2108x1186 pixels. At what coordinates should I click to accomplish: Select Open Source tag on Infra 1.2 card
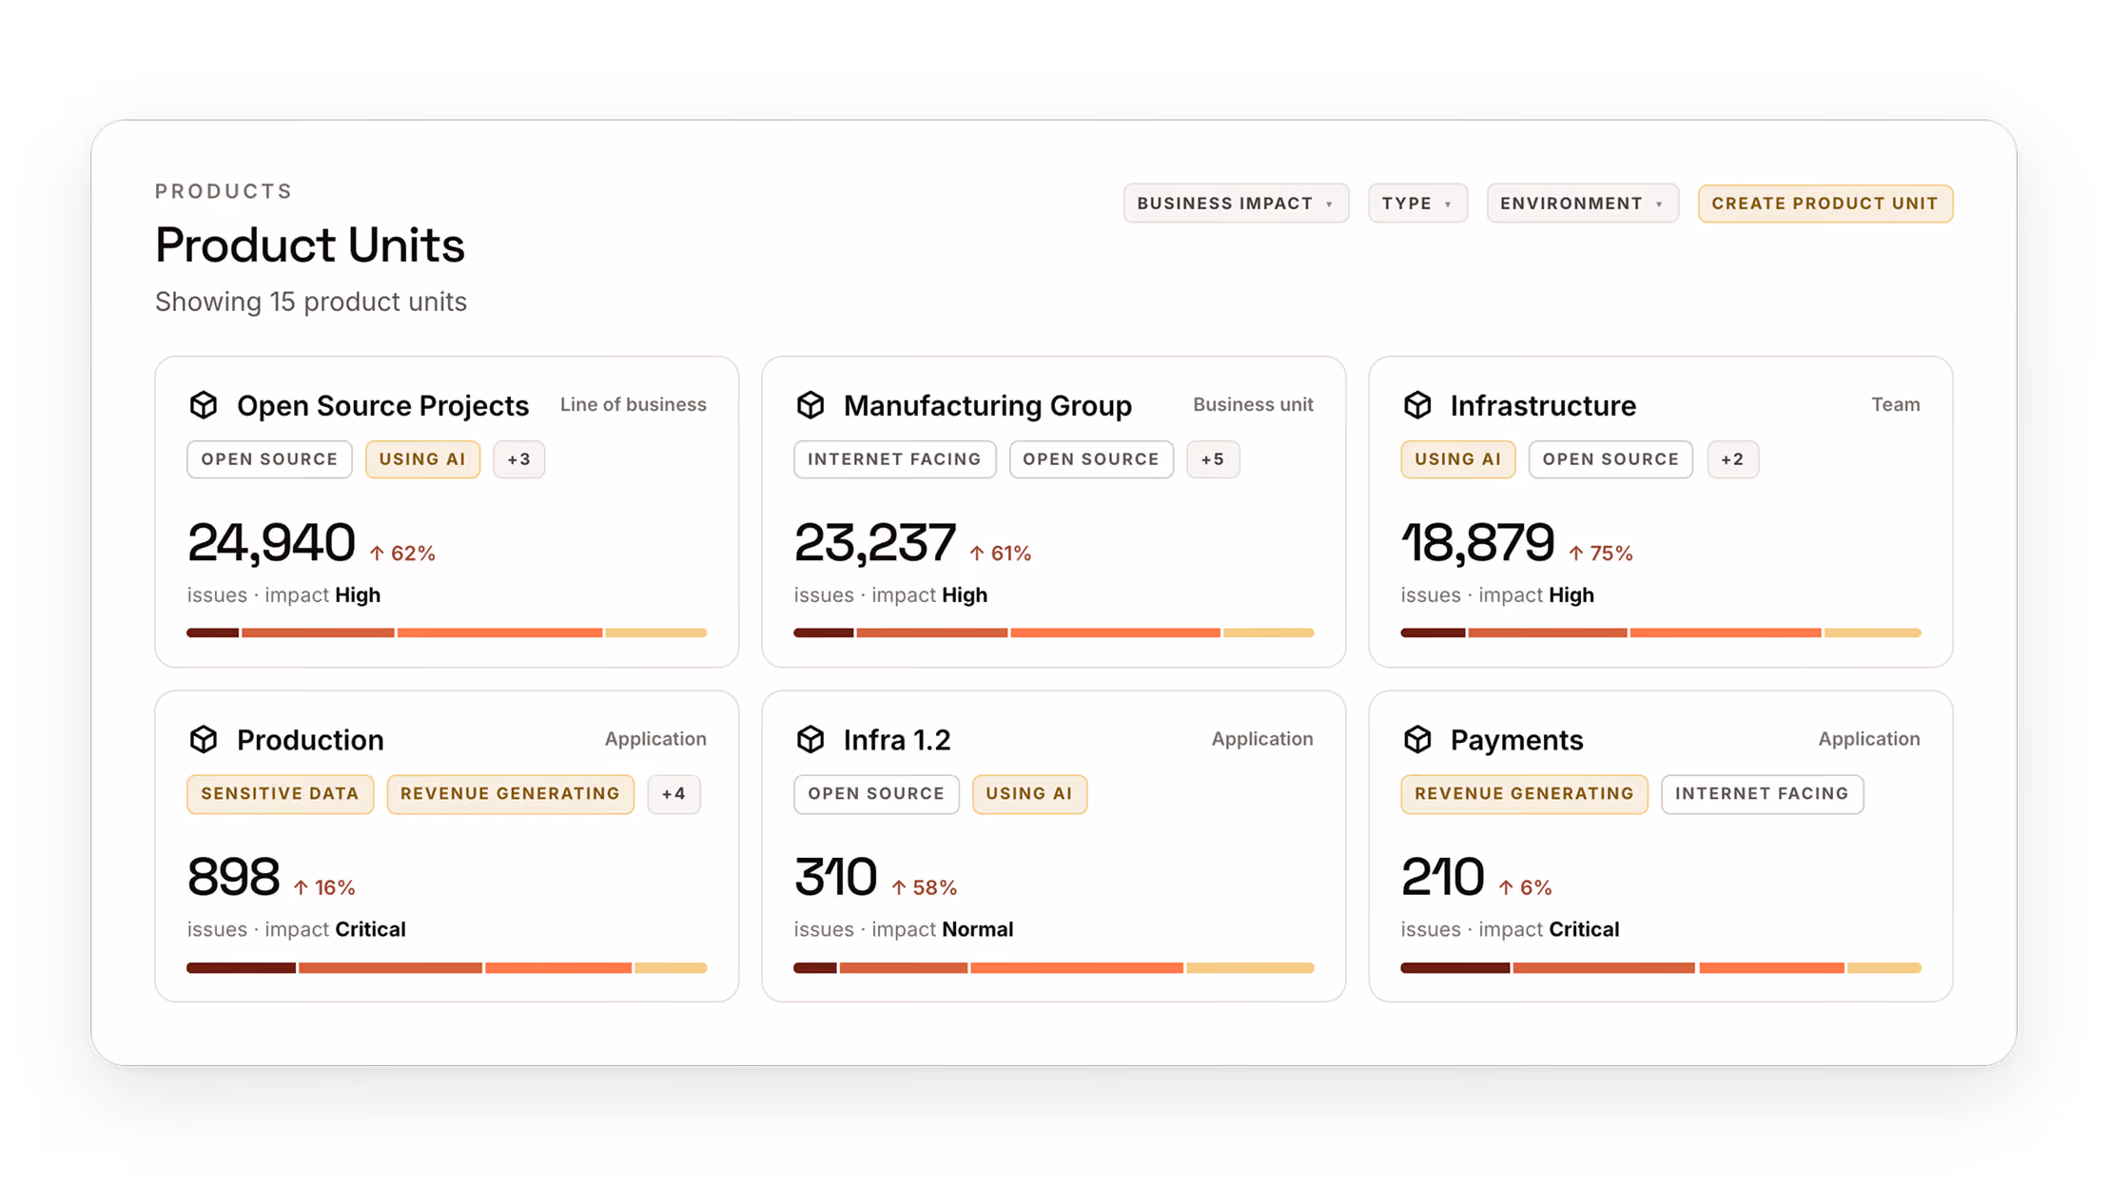click(x=876, y=793)
